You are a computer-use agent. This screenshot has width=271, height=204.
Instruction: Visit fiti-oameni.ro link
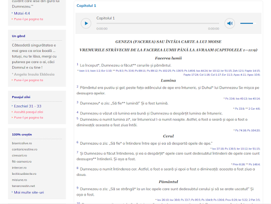click(22, 162)
